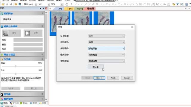Open the projection type dropdown
Viewport: 191px width, 107px height.
(107, 42)
